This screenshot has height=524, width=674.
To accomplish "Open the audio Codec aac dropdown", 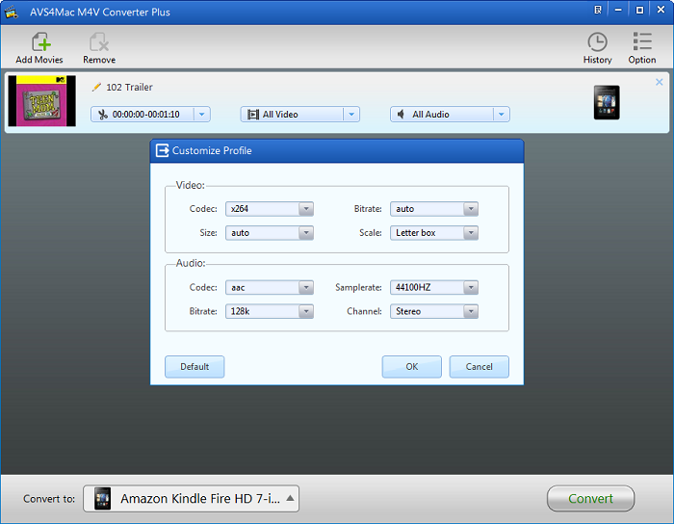I will [270, 288].
